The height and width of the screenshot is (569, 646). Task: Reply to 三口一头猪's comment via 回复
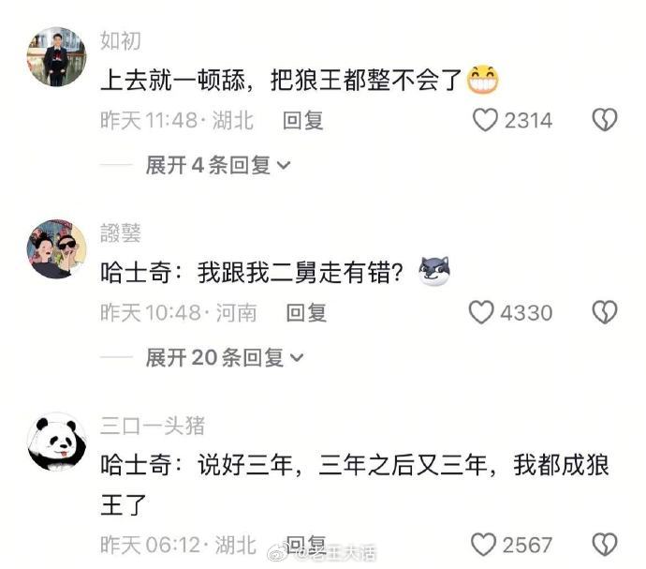[306, 545]
